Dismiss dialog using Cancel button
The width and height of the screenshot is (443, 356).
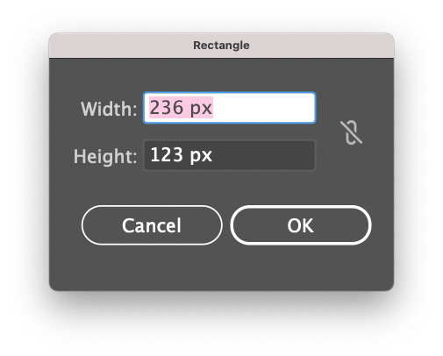[152, 225]
